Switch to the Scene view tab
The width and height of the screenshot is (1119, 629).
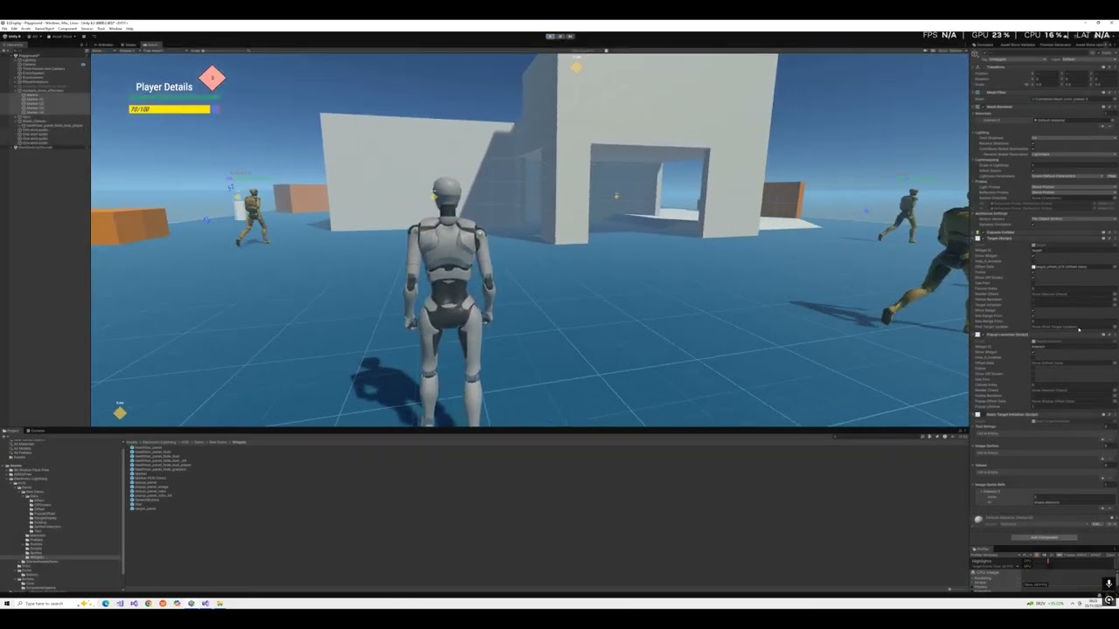coord(129,45)
